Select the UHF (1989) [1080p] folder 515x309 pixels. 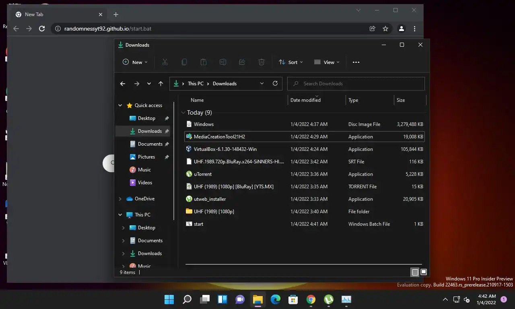click(305, 212)
